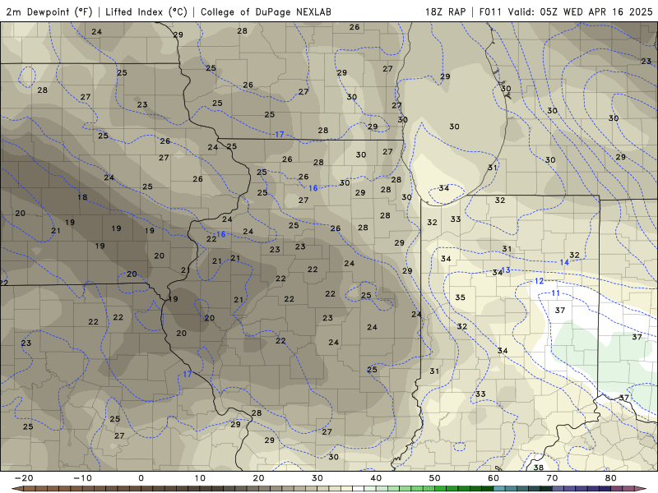
Task: Click blue contour label 16 next to value 22
Action: 220,234
